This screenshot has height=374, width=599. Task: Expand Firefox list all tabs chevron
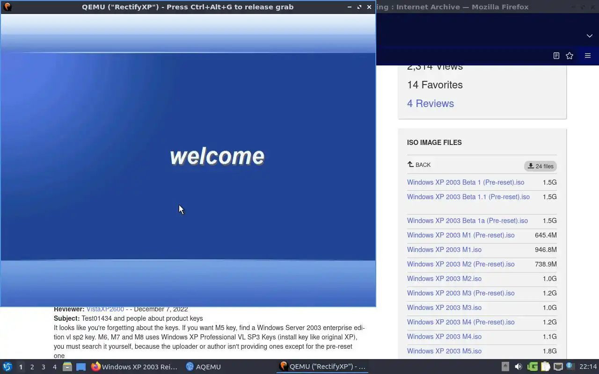point(589,36)
